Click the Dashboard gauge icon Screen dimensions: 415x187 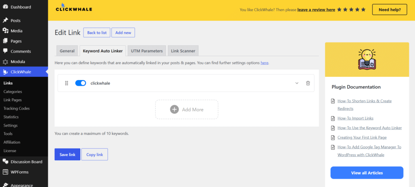click(x=5, y=7)
